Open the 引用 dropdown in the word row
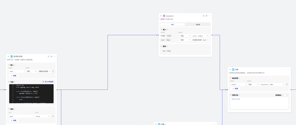The image size is (296, 125). click(x=185, y=40)
